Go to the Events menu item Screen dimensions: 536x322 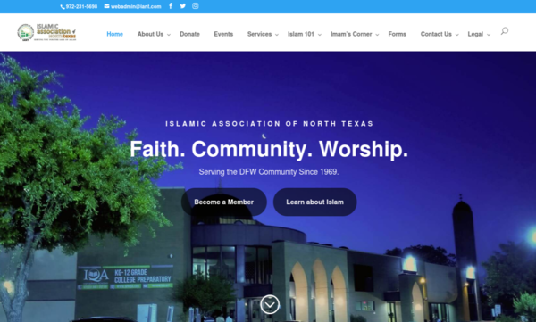pos(223,34)
